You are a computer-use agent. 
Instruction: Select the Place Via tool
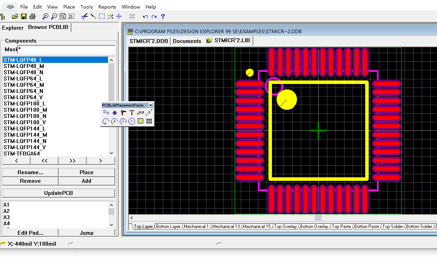tap(123, 113)
